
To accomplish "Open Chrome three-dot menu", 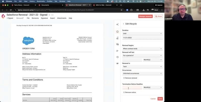I will [x=162, y=10].
